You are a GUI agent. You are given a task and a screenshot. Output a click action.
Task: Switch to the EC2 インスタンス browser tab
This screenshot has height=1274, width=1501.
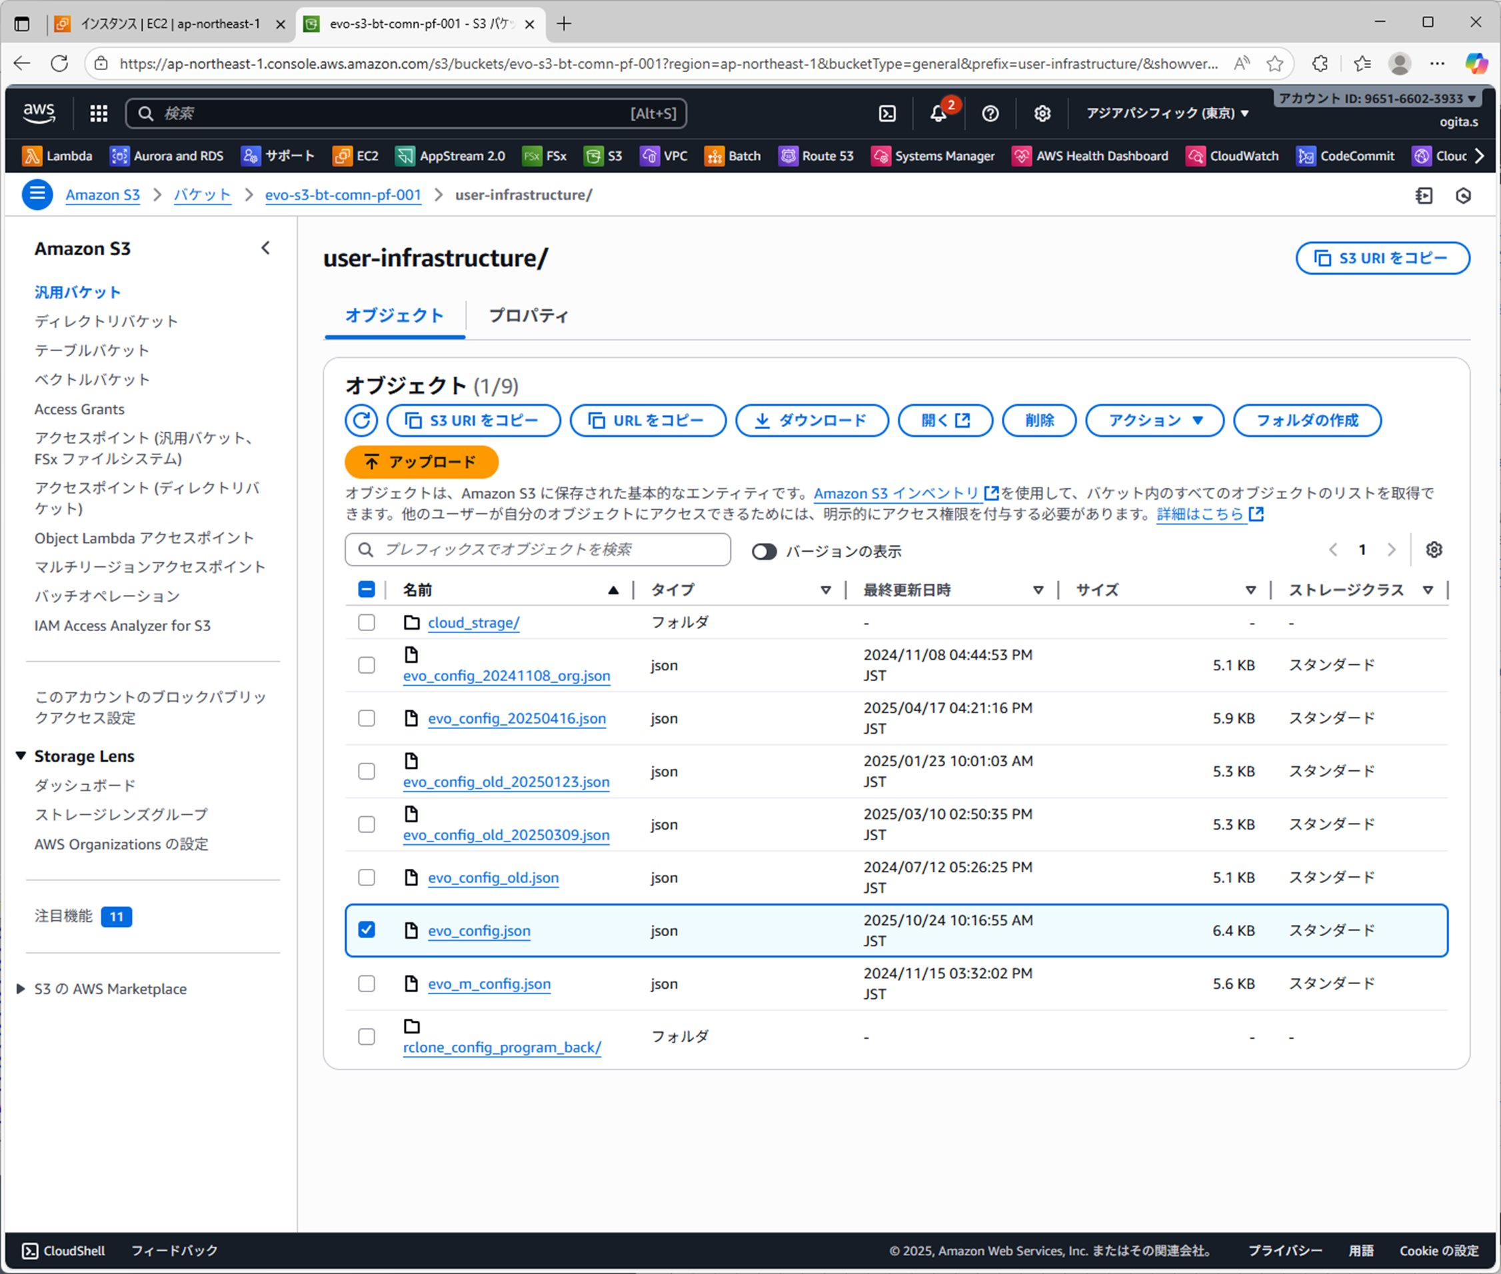point(170,24)
